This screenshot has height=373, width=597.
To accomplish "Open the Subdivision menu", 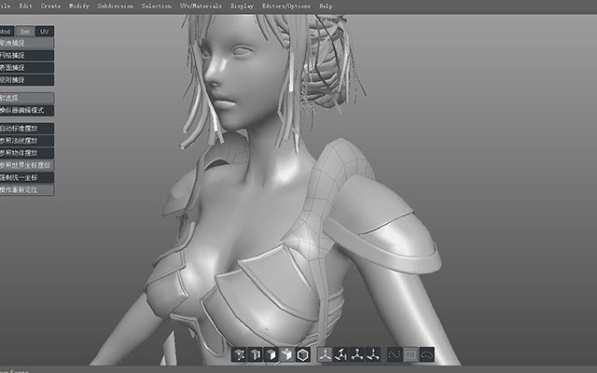I will 116,7.
